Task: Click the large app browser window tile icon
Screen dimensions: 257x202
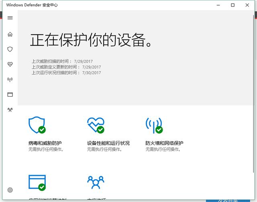Action: [x=37, y=183]
